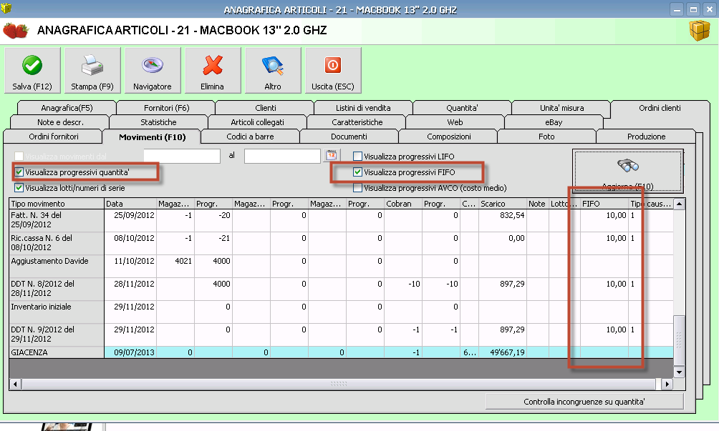The image size is (719, 431).
Task: Click the Note column header
Action: (x=537, y=204)
